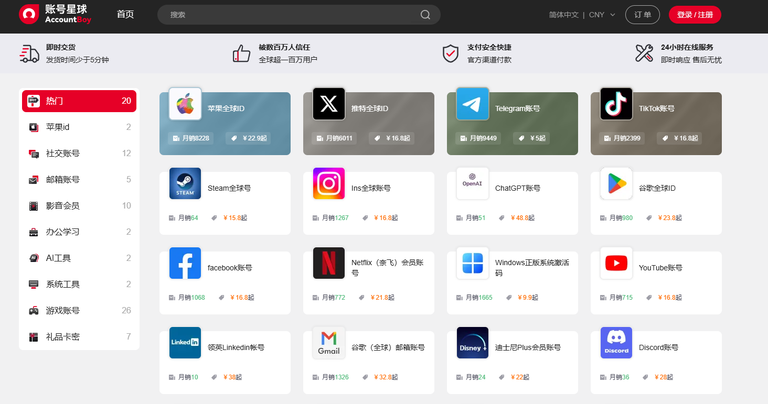Click the 登录 / 注册 button
Viewport: 768px width, 404px height.
[695, 15]
